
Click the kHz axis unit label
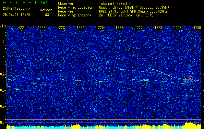coord(3,26)
